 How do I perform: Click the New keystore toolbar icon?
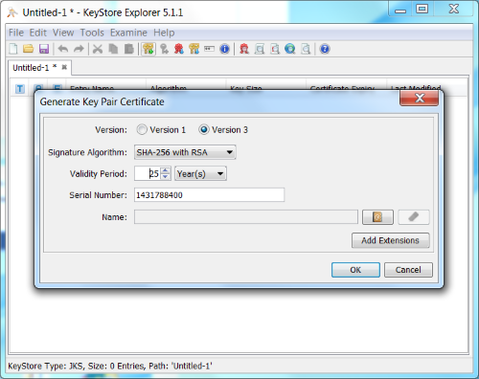(x=13, y=49)
